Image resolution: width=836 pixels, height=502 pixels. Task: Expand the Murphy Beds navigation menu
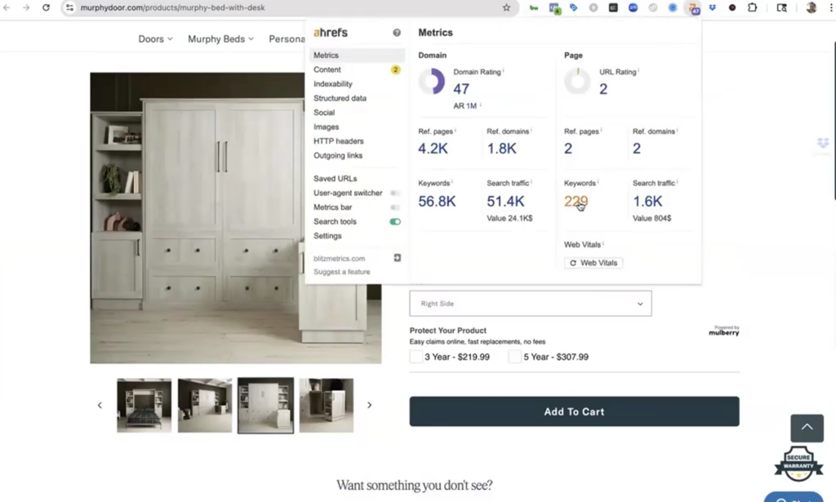pyautogui.click(x=220, y=39)
